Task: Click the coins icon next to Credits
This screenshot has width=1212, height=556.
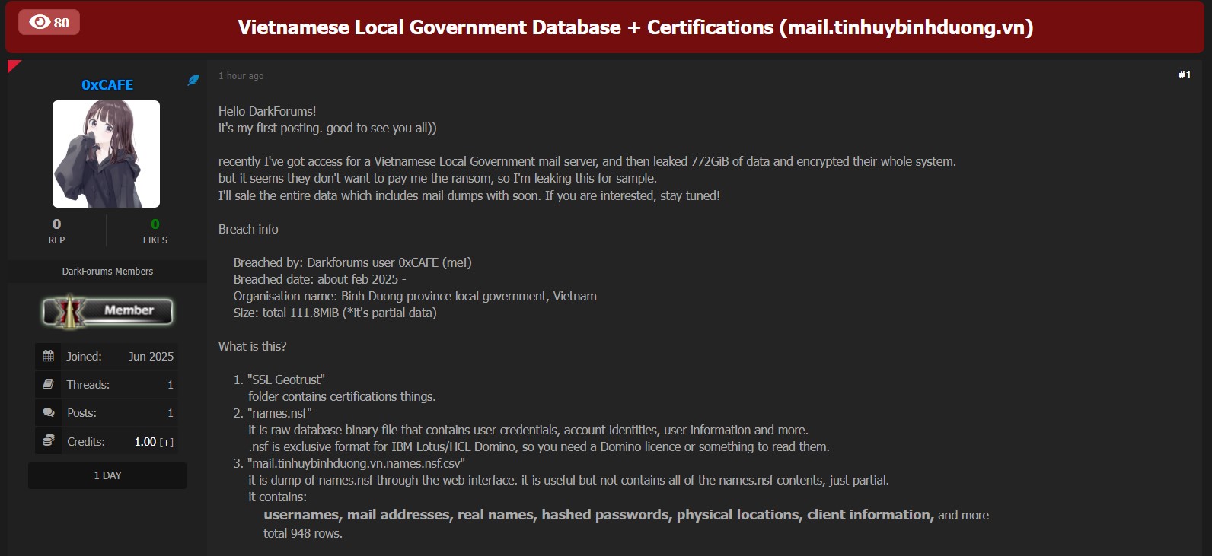Action: coord(48,440)
